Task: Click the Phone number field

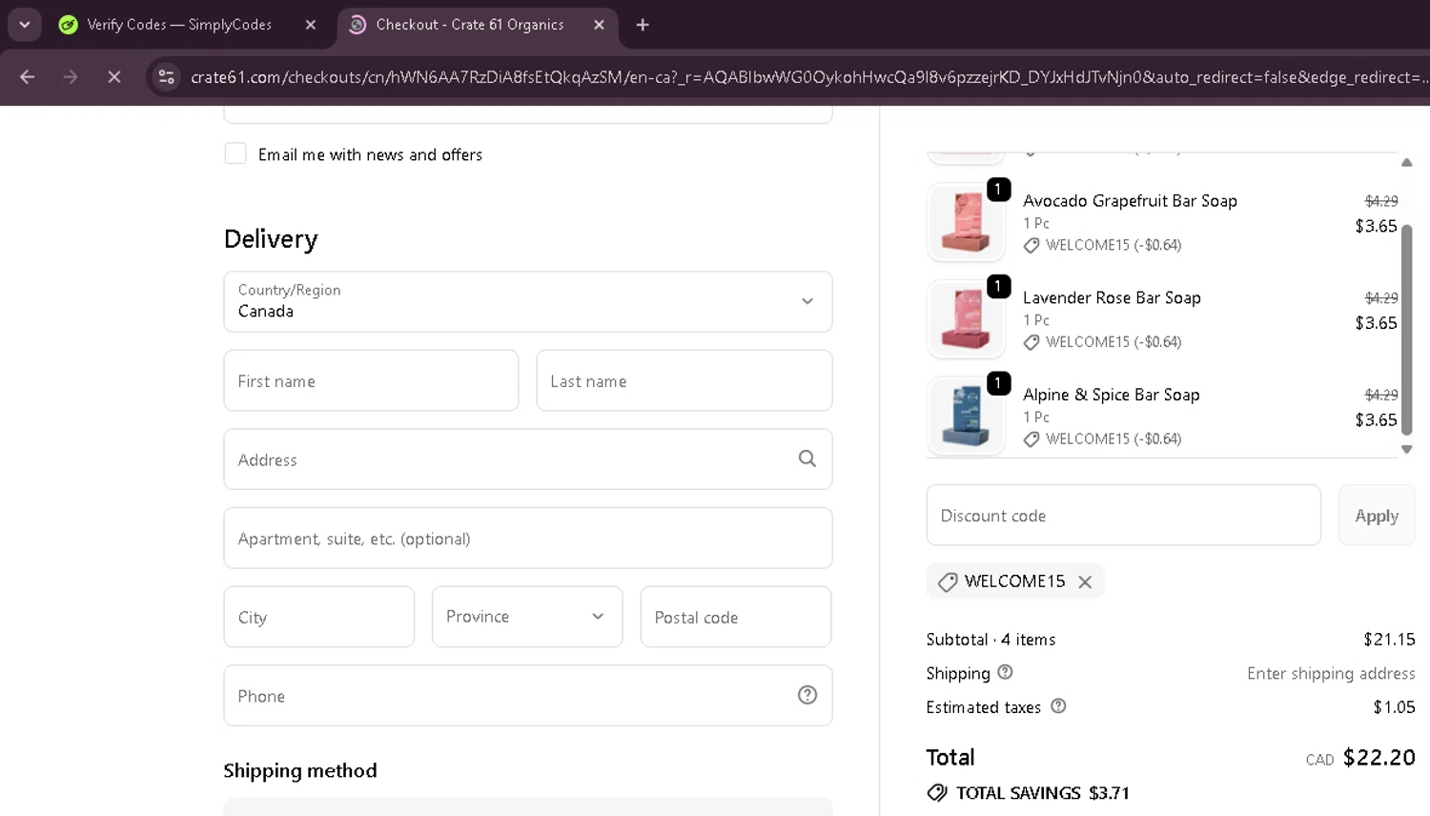Action: point(528,696)
